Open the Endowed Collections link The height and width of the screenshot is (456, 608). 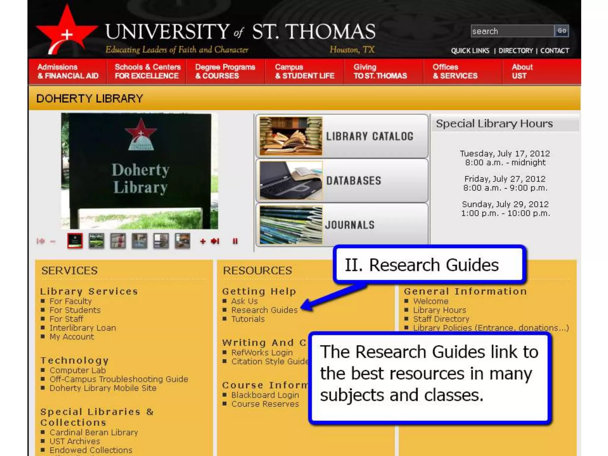tap(91, 450)
